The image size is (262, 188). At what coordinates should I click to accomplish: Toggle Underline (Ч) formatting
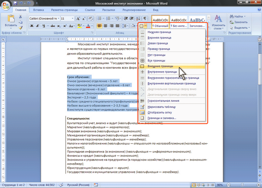(x=43, y=26)
